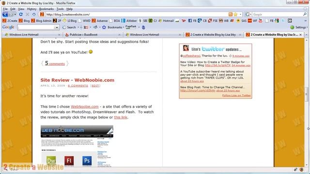Open the Bookmarks menu
310x174 pixels.
coord(46,9)
